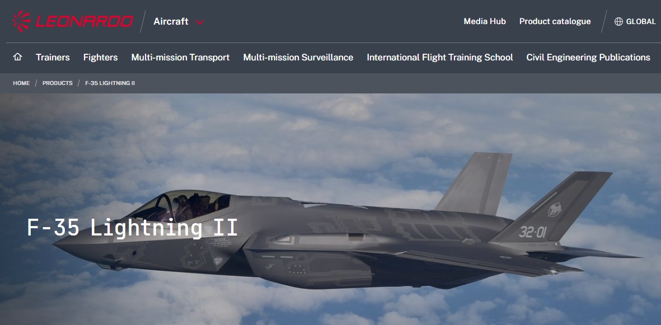Go to the Media Hub link
The height and width of the screenshot is (325, 661).
(x=485, y=21)
